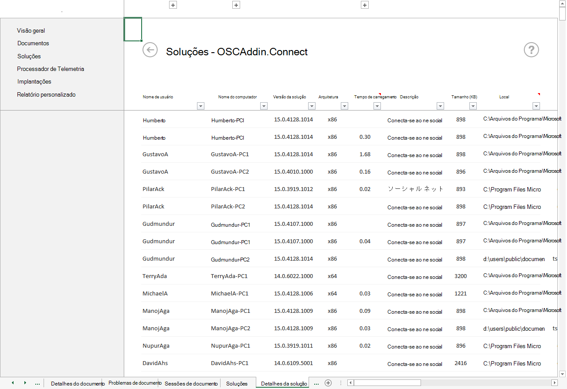The width and height of the screenshot is (567, 389).
Task: Open the help question mark icon
Action: (x=531, y=50)
